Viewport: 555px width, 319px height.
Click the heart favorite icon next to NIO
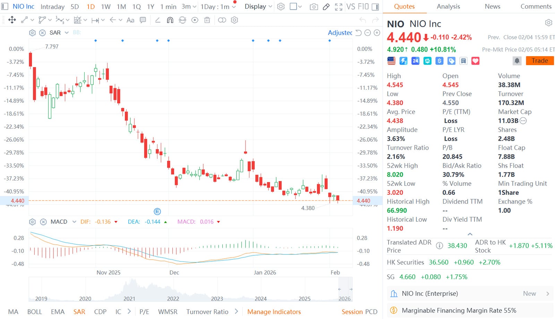coord(475,61)
